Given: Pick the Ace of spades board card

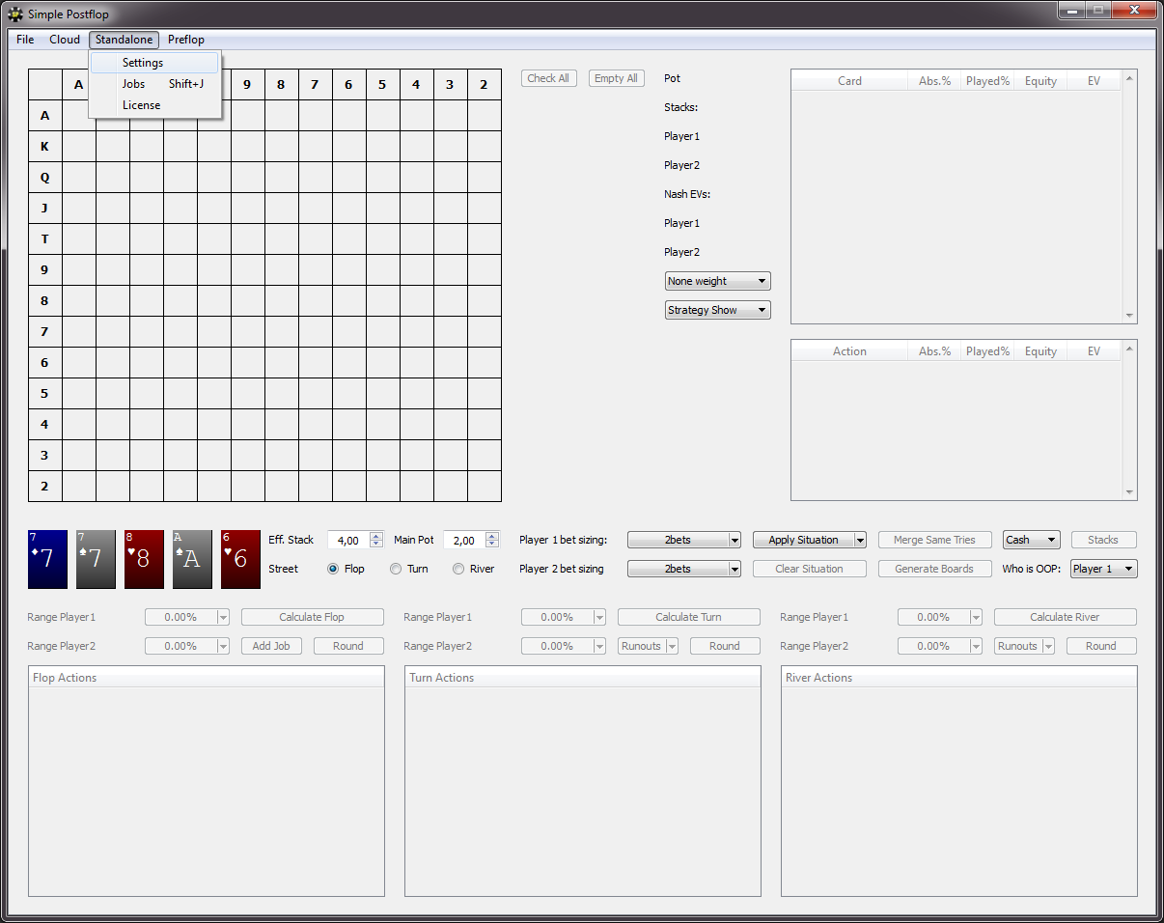Looking at the screenshot, I should point(192,559).
